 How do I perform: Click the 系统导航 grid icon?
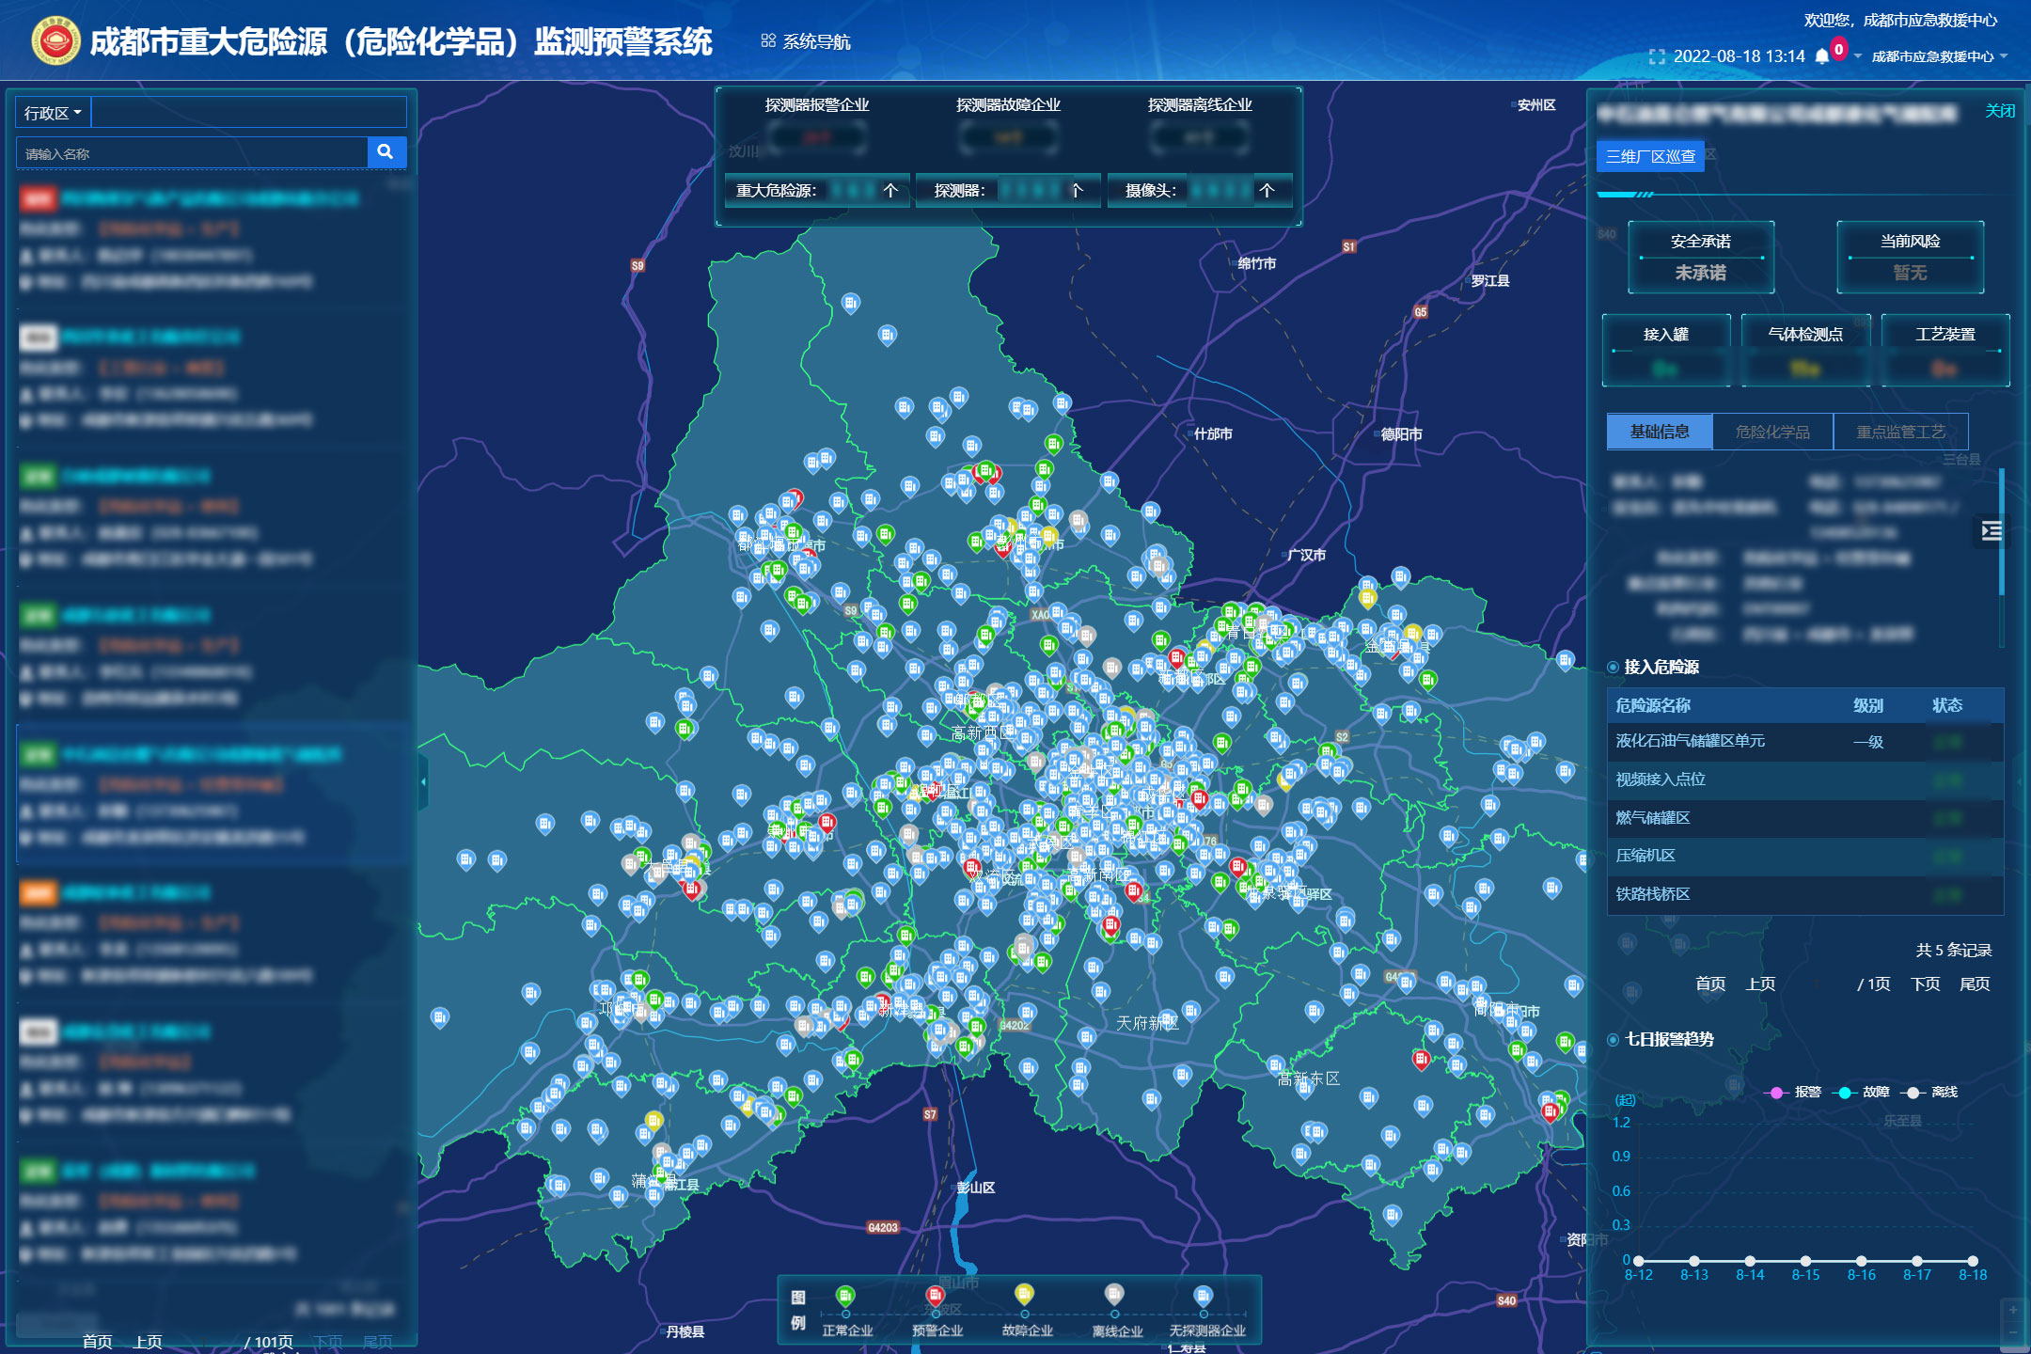click(766, 40)
